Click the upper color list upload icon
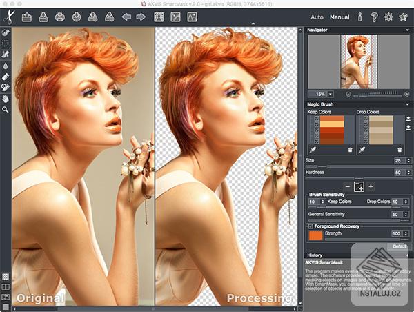The height and width of the screenshot is (312, 414). point(408,118)
